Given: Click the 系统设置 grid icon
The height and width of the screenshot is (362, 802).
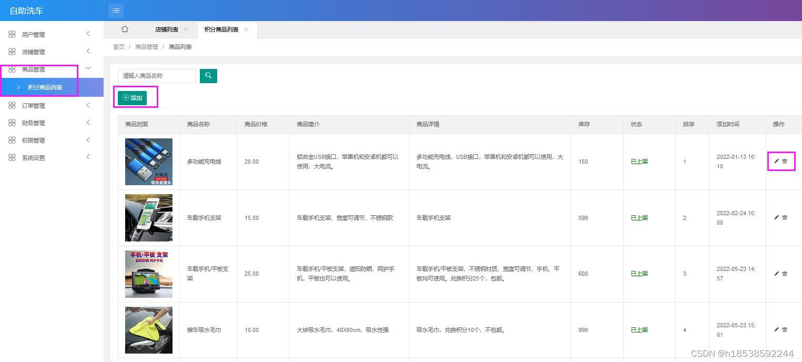Looking at the screenshot, I should point(12,157).
